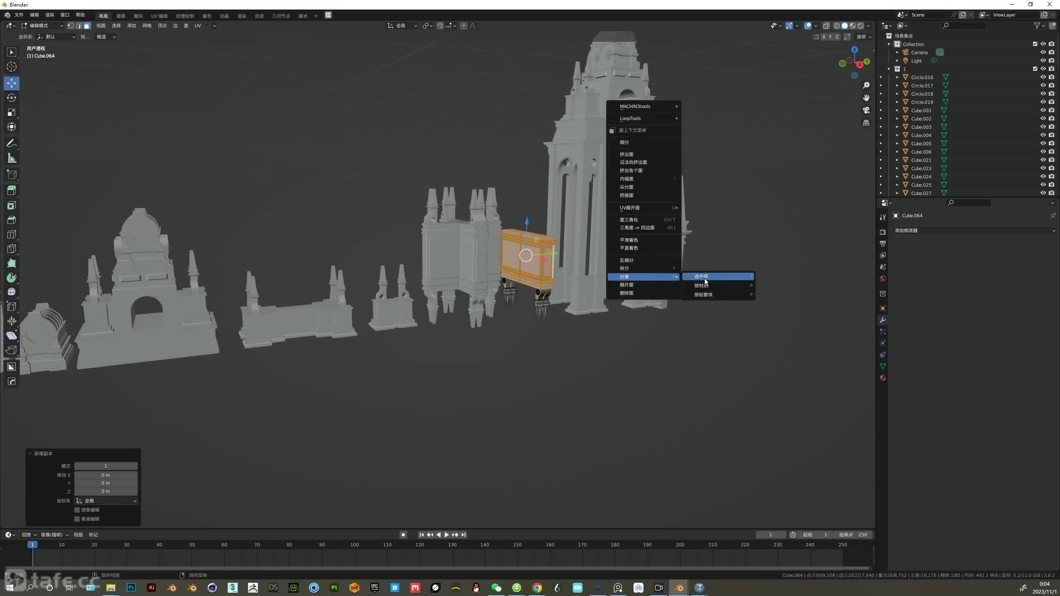Image resolution: width=1060 pixels, height=596 pixels.
Task: Switch to UV编辑 workspace tab
Action: 159,16
